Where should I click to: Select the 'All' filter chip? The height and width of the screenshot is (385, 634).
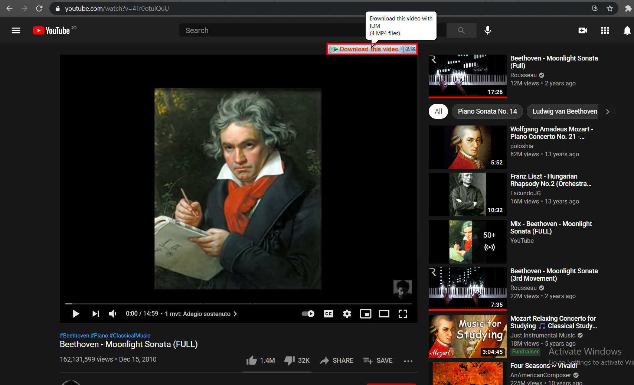(438, 111)
